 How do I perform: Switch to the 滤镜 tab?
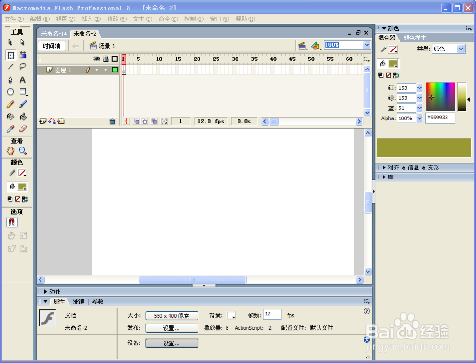(79, 301)
